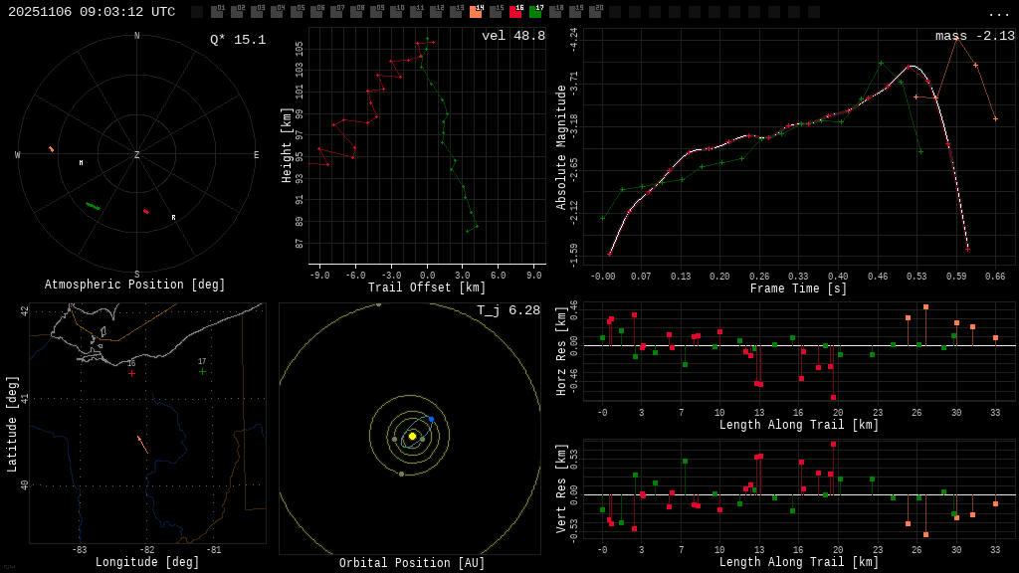Click the green station 17 map marker

point(202,372)
